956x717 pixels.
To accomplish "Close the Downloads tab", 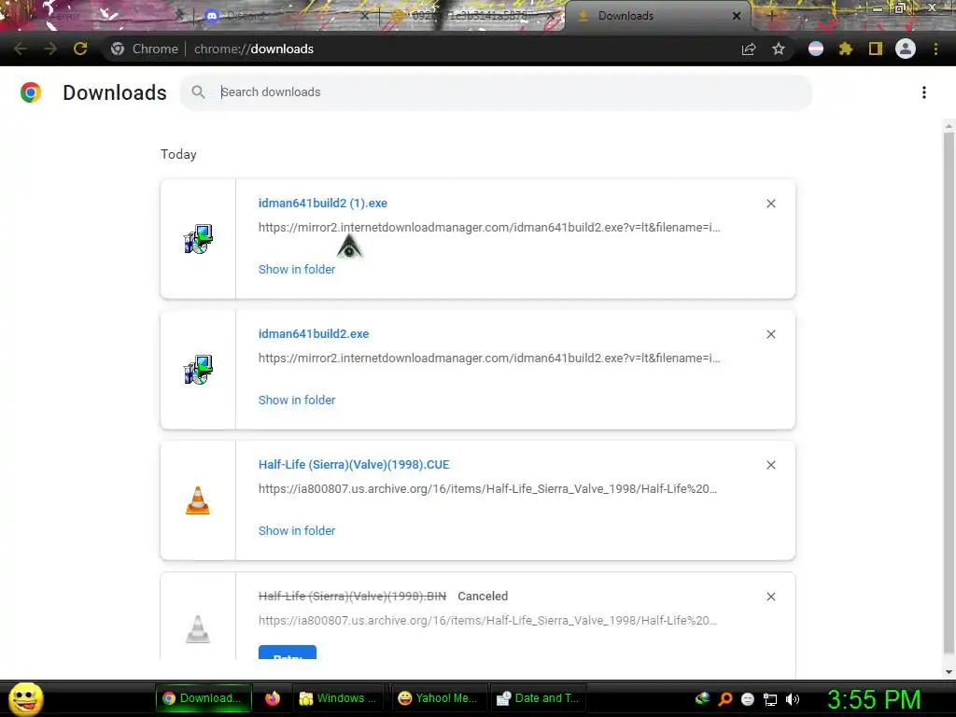I will coord(737,16).
